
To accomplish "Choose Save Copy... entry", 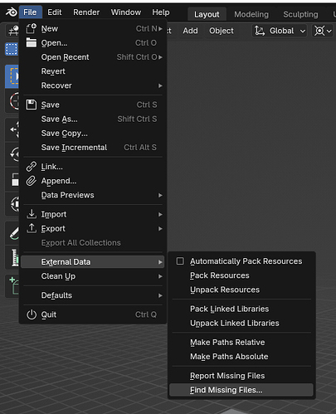I will [93, 134].
